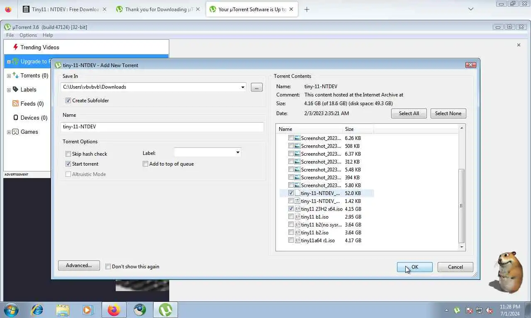
Task: Expand the Upgrade tree node
Action: tap(9, 62)
